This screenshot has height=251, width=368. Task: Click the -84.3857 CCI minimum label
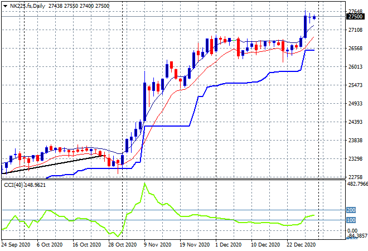coord(357,235)
